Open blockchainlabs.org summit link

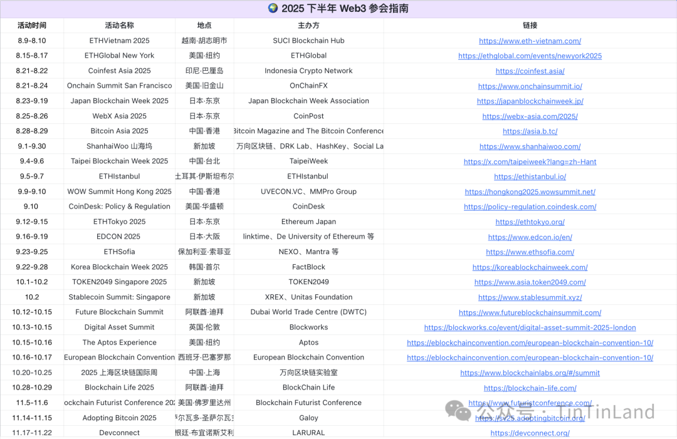pyautogui.click(x=530, y=373)
